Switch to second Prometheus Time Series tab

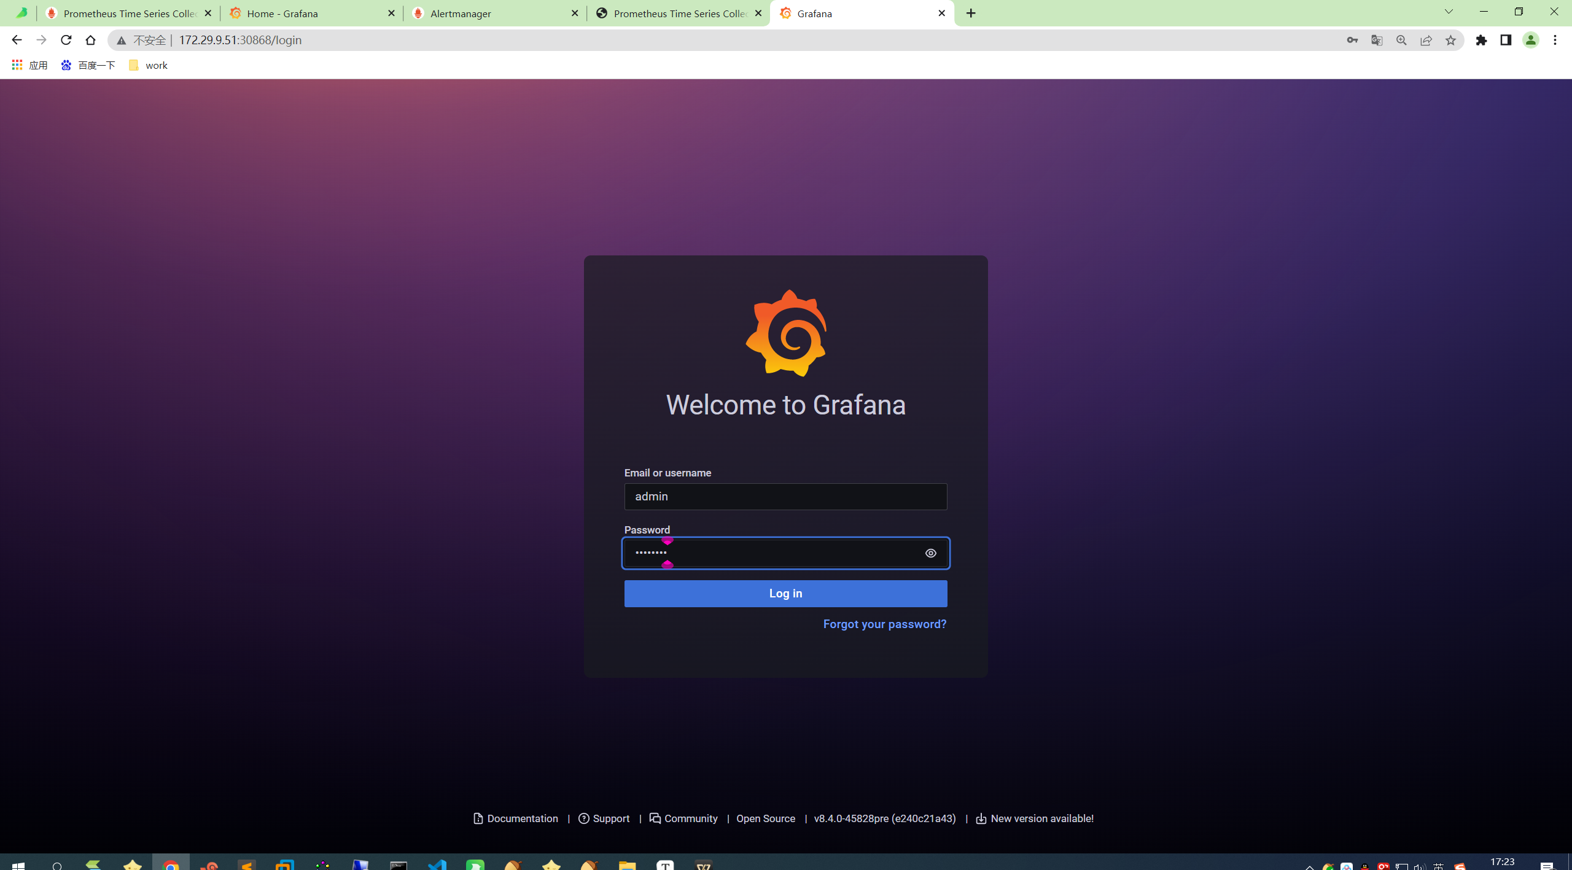pyautogui.click(x=679, y=13)
